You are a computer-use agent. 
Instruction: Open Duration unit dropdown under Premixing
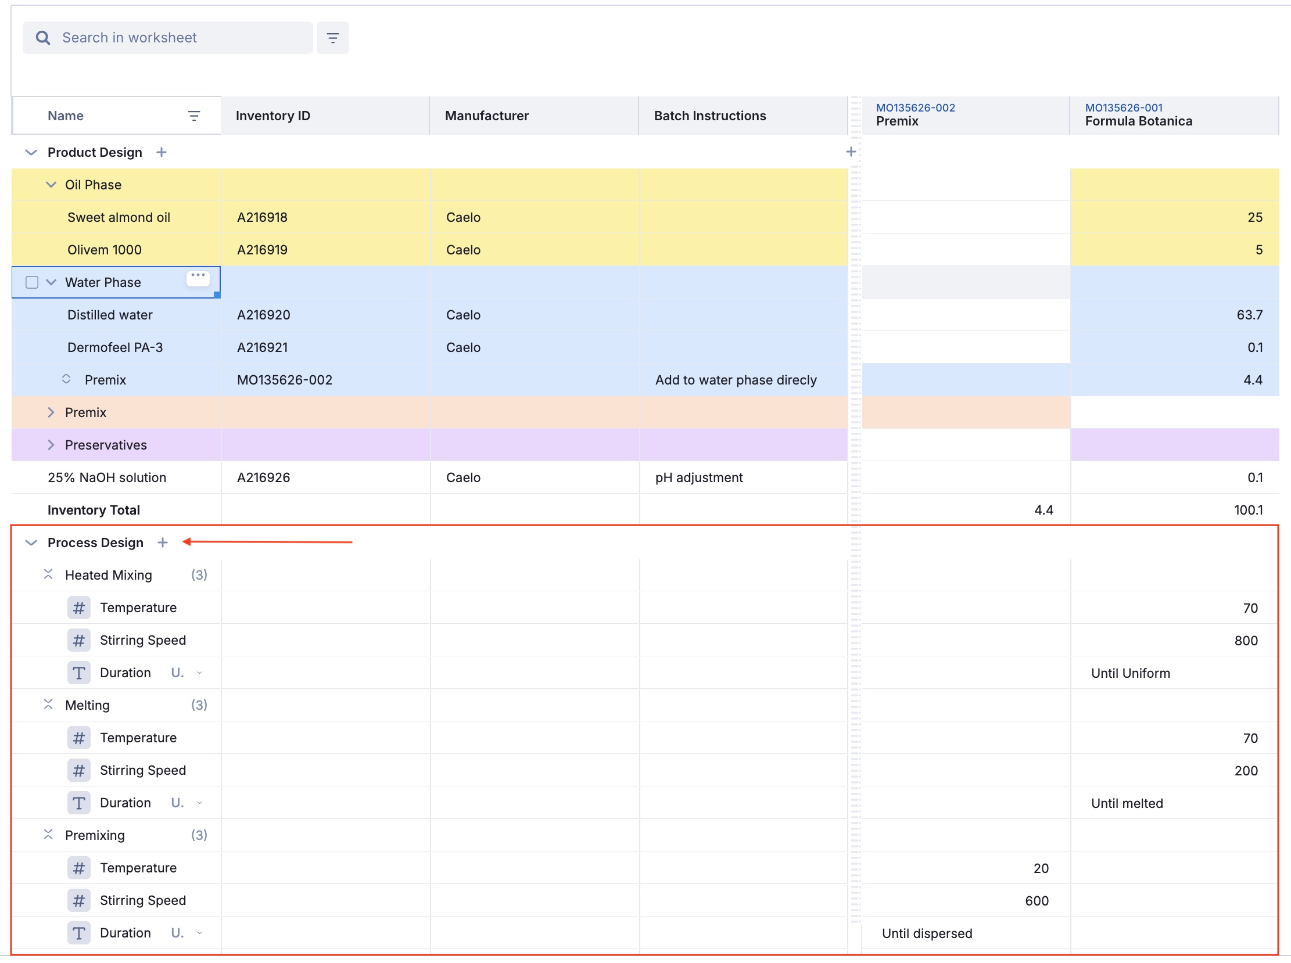199,933
